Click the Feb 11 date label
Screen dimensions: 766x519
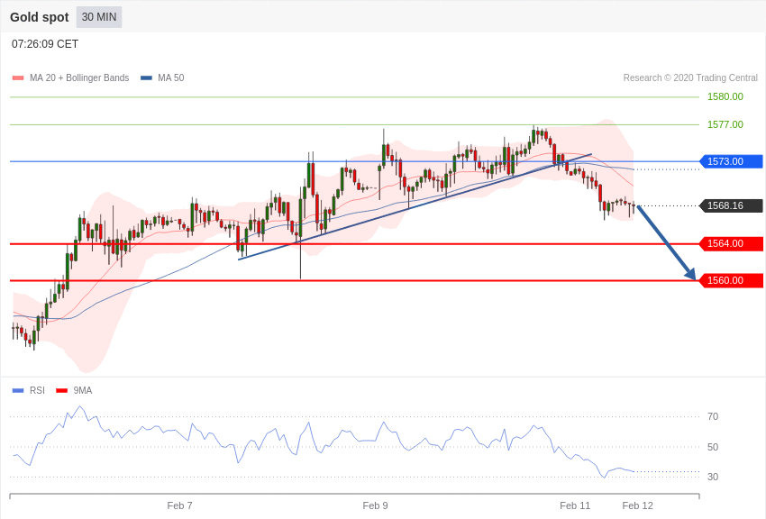575,505
